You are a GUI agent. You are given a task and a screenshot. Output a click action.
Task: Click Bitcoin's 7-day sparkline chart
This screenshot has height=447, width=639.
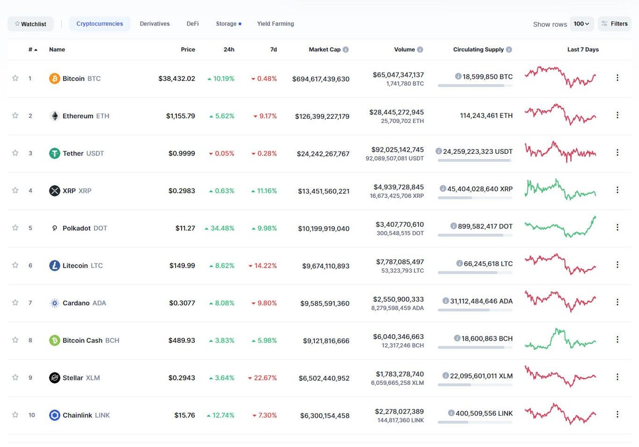click(560, 78)
